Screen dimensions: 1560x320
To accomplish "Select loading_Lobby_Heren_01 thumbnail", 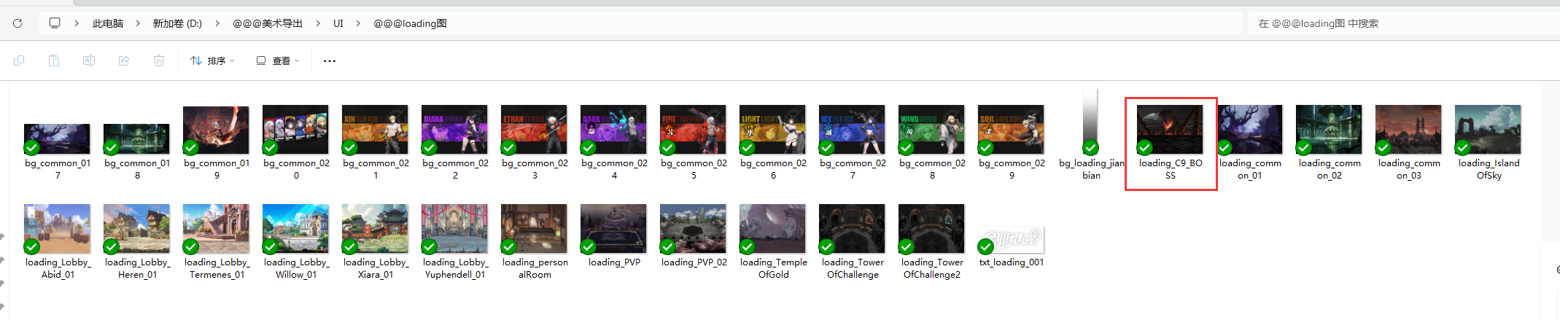I will (136, 229).
